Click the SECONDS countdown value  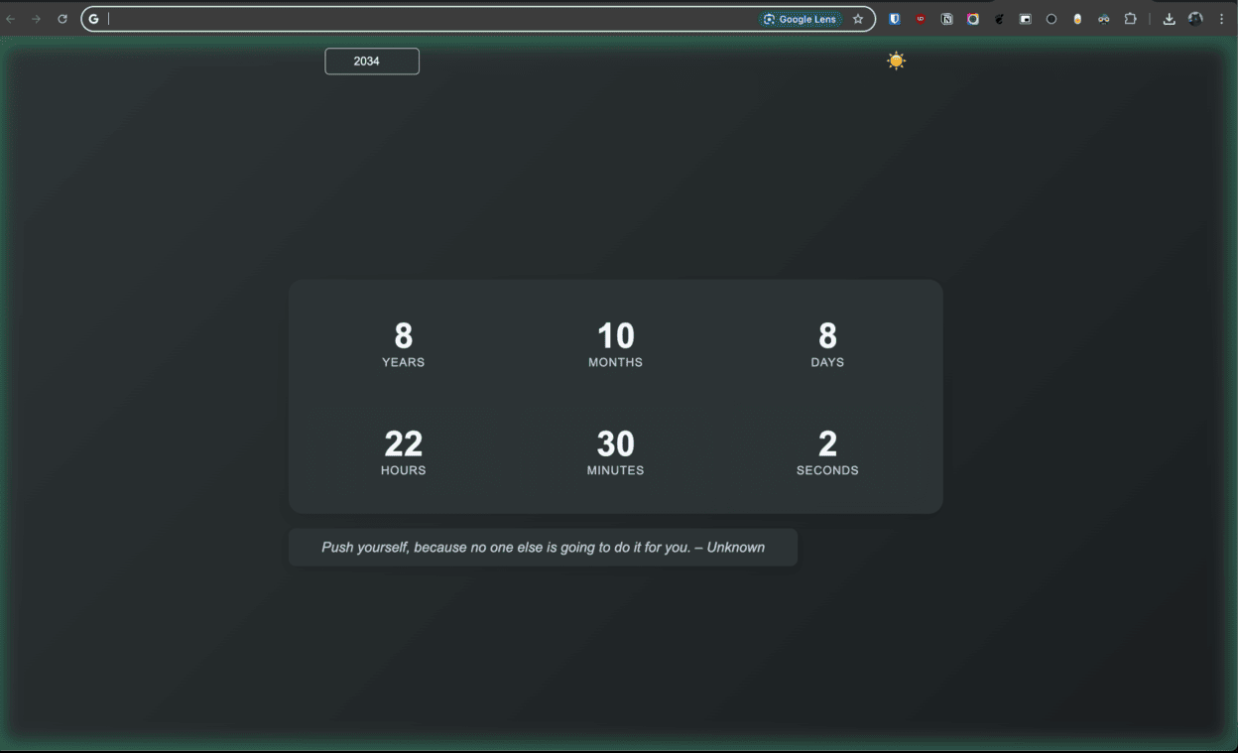827,443
